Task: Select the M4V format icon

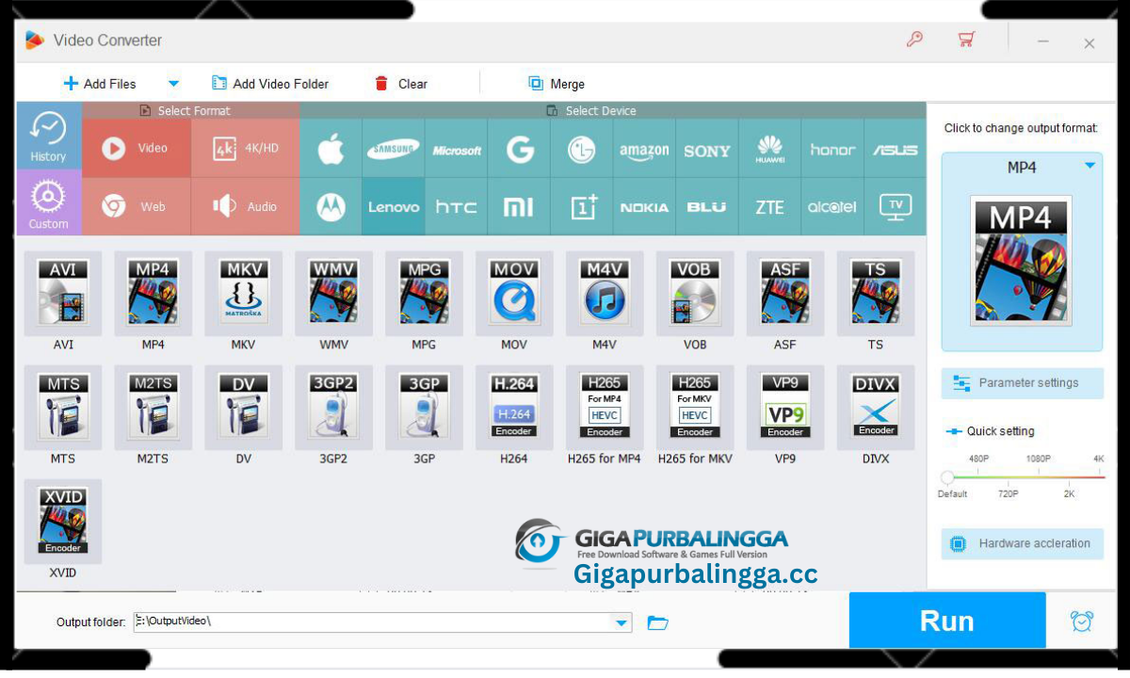Action: [x=605, y=293]
